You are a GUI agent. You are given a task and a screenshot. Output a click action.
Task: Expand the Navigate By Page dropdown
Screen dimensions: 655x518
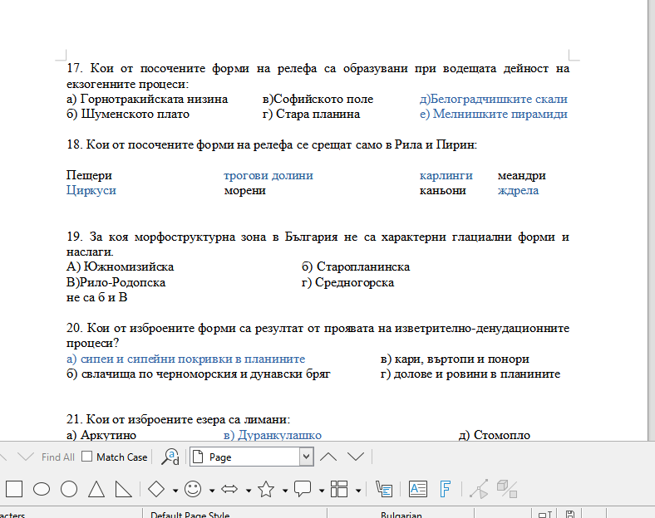click(306, 457)
